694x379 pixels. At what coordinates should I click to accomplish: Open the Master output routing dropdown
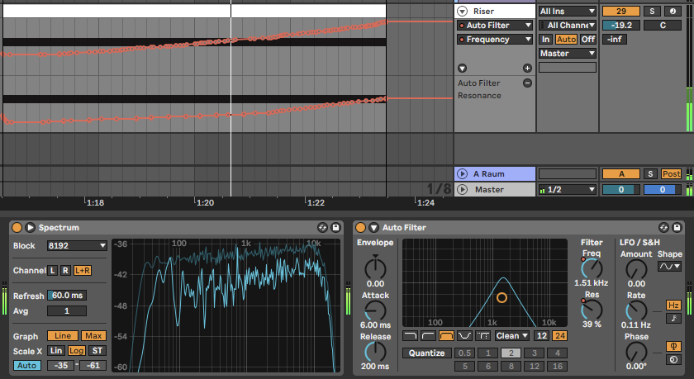[567, 54]
